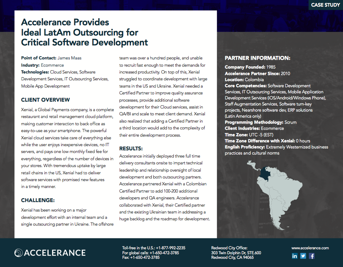Select the 'Industry: Ecommerce' line
Image resolution: width=343 pixels, height=267 pixels.
(42, 65)
